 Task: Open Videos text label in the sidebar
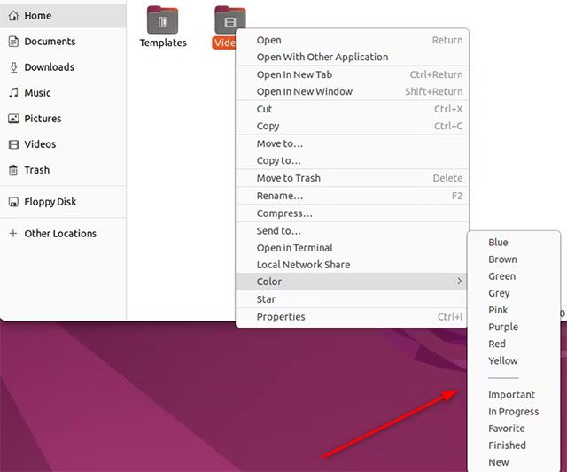(x=40, y=144)
